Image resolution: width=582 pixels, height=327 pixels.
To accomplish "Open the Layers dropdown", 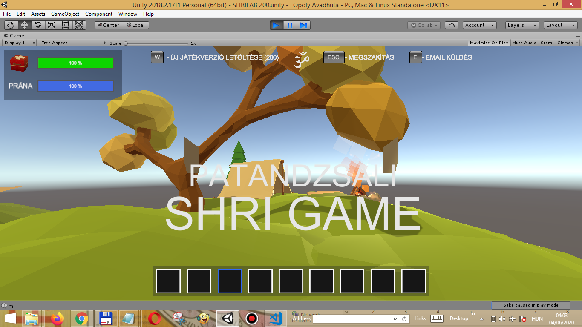I will [522, 25].
